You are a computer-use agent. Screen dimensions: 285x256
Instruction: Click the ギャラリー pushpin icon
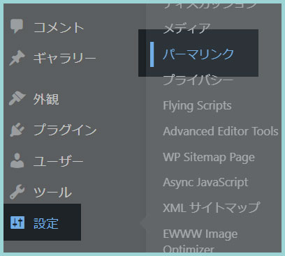point(17,58)
